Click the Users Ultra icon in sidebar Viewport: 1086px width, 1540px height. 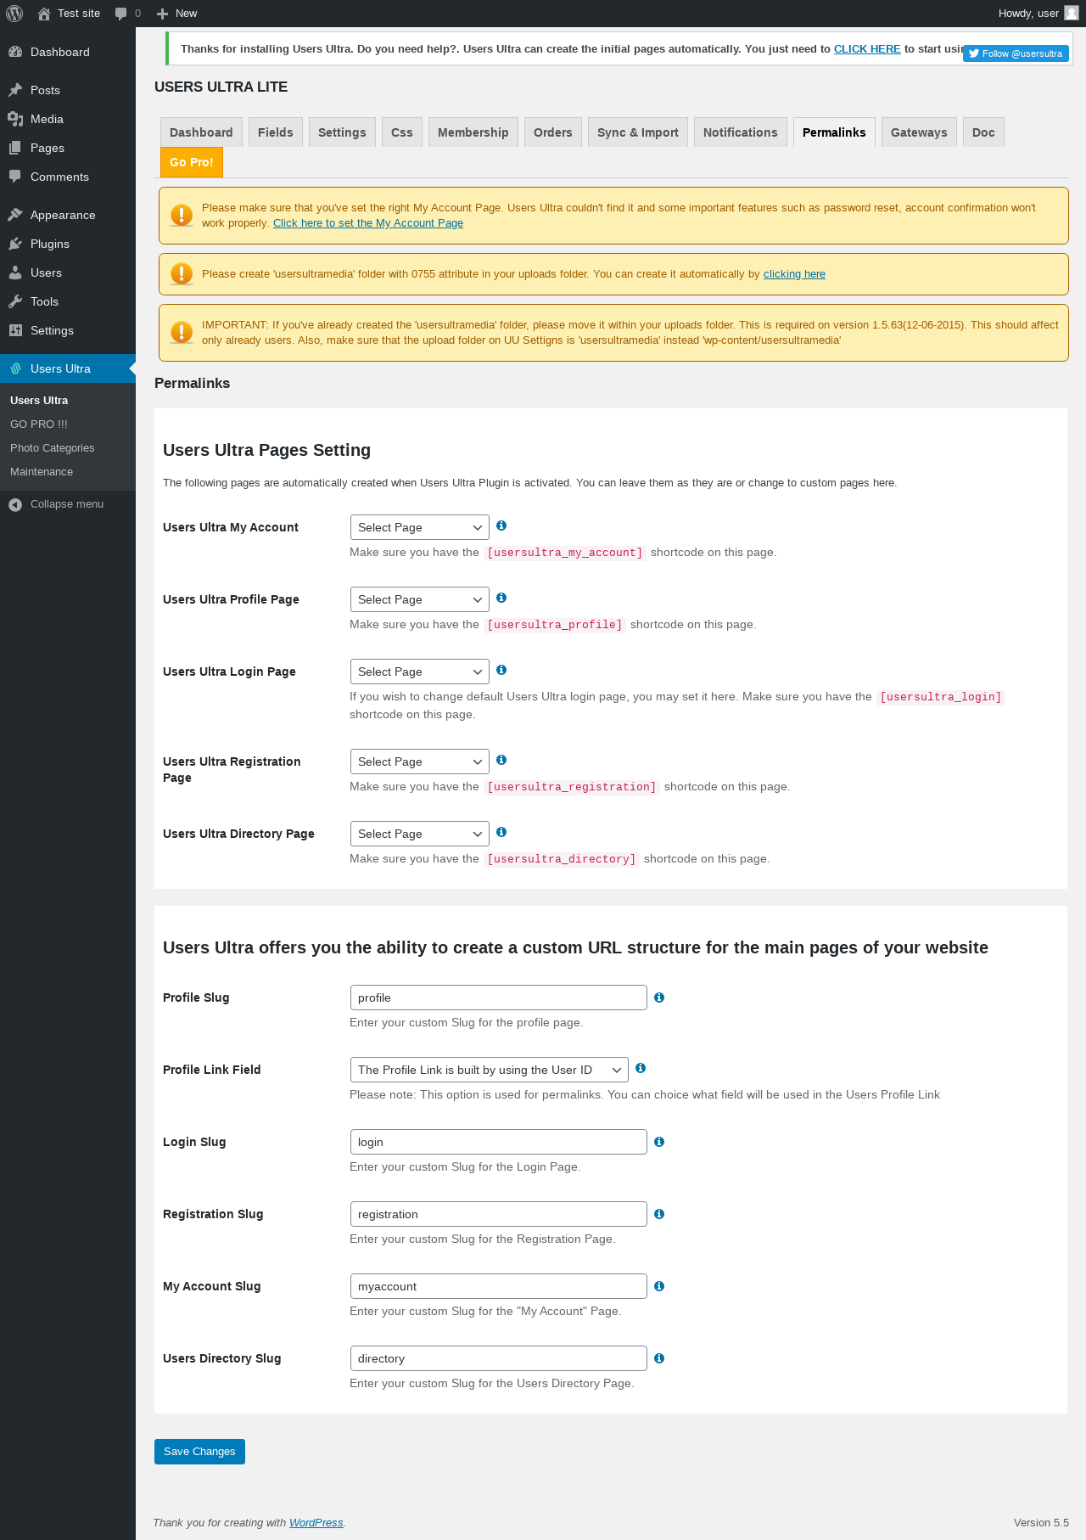pos(15,368)
